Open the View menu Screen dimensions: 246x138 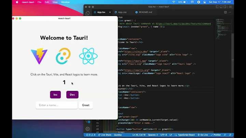(55, 2)
